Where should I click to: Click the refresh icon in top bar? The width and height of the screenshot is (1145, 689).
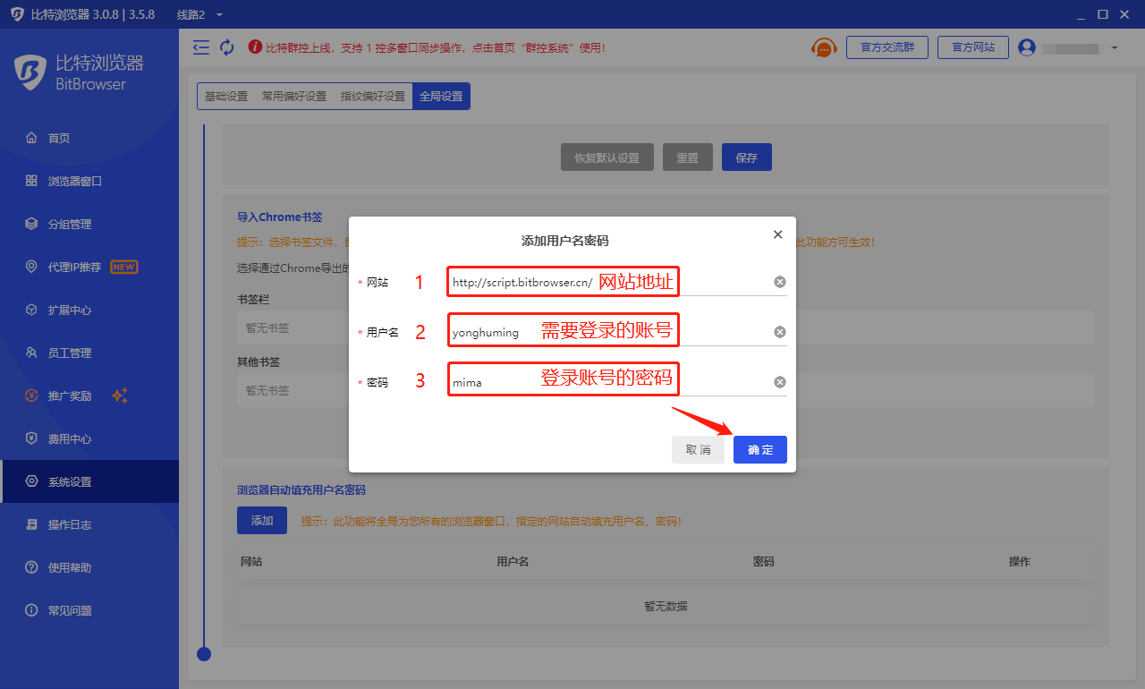(x=227, y=47)
